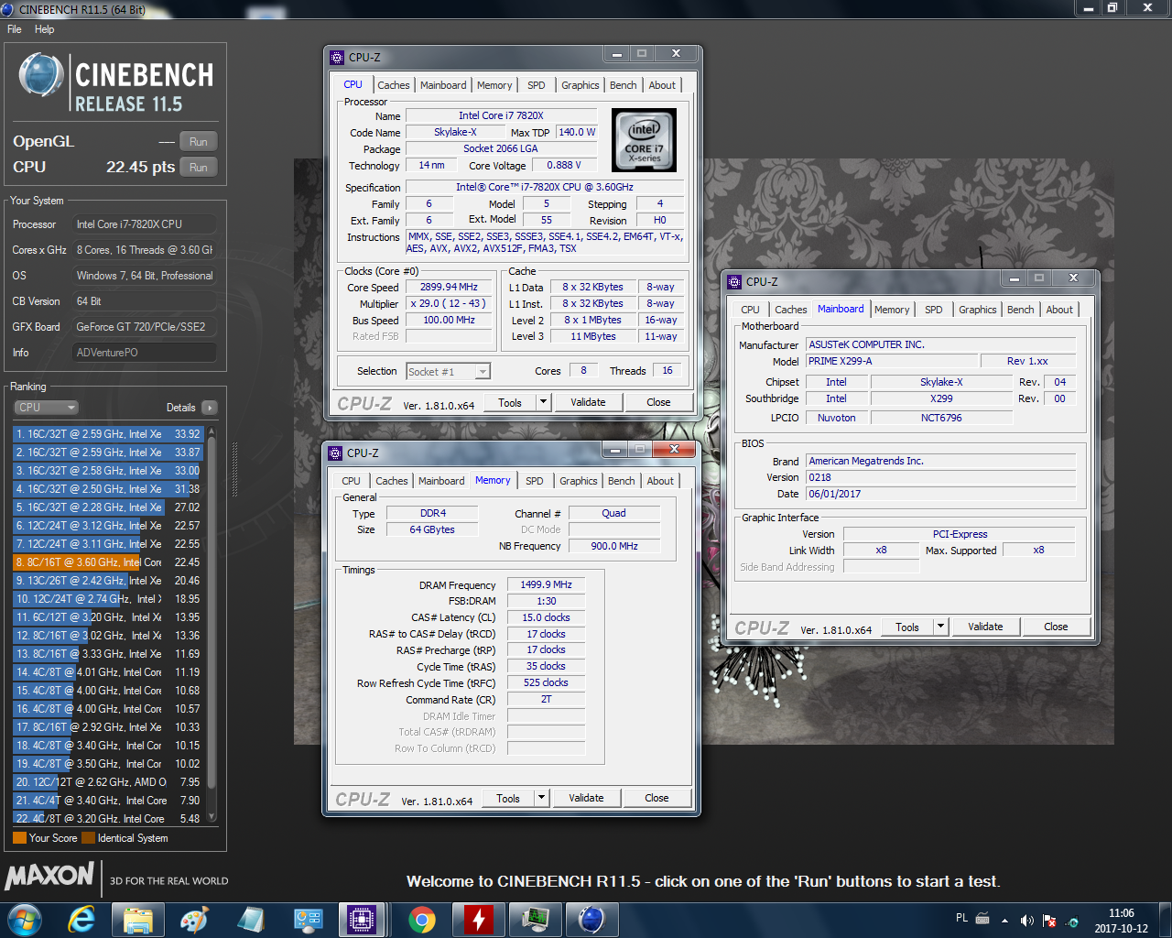Open the green monitor graph taskbar app

(x=535, y=919)
